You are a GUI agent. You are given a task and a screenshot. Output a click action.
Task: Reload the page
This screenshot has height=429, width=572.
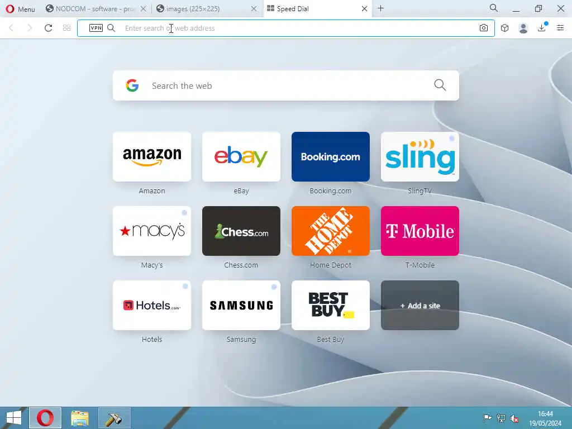click(x=48, y=28)
